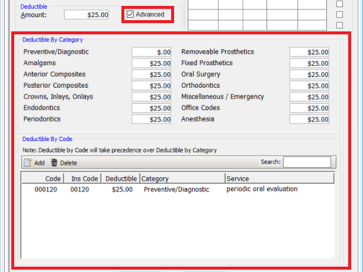Click the Periodontics deductible field

[152, 120]
